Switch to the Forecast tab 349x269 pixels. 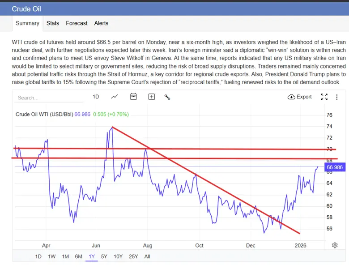(77, 23)
